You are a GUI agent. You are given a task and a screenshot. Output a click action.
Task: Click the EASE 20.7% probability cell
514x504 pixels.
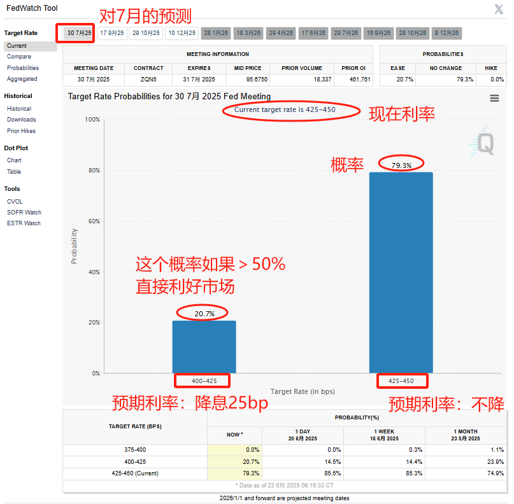tap(397, 80)
